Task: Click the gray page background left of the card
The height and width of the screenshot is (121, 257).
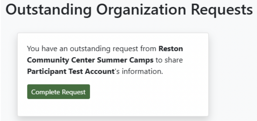Action: pos(9,74)
